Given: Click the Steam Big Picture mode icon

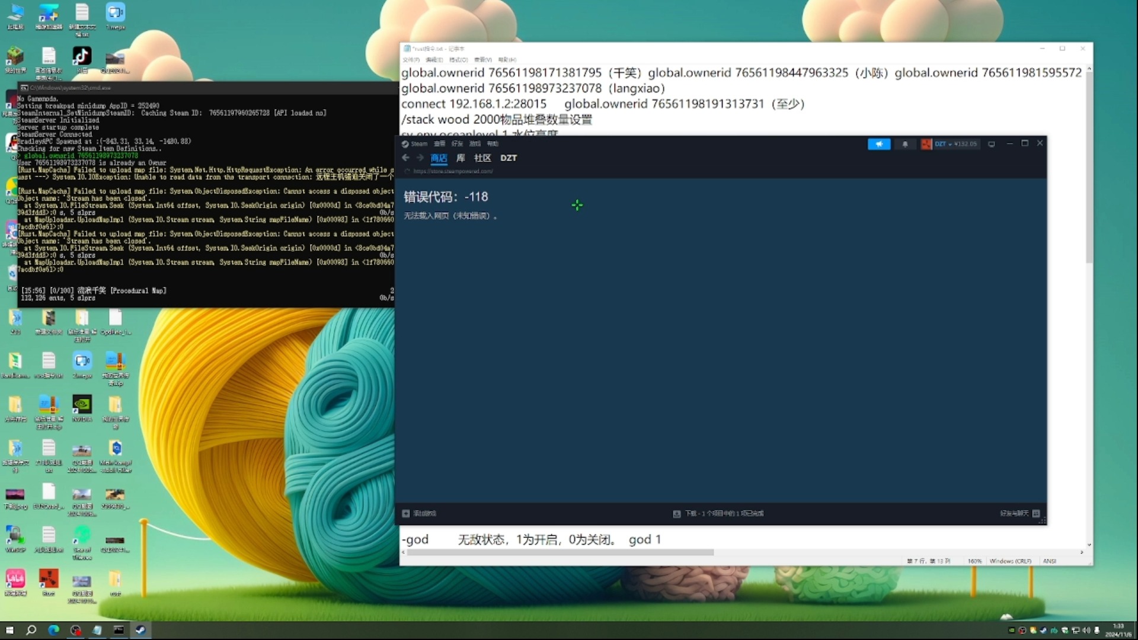Looking at the screenshot, I should coord(992,144).
